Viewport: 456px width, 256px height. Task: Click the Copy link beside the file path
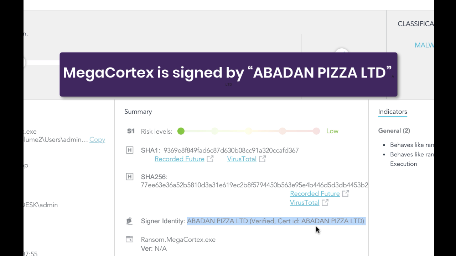pos(97,140)
